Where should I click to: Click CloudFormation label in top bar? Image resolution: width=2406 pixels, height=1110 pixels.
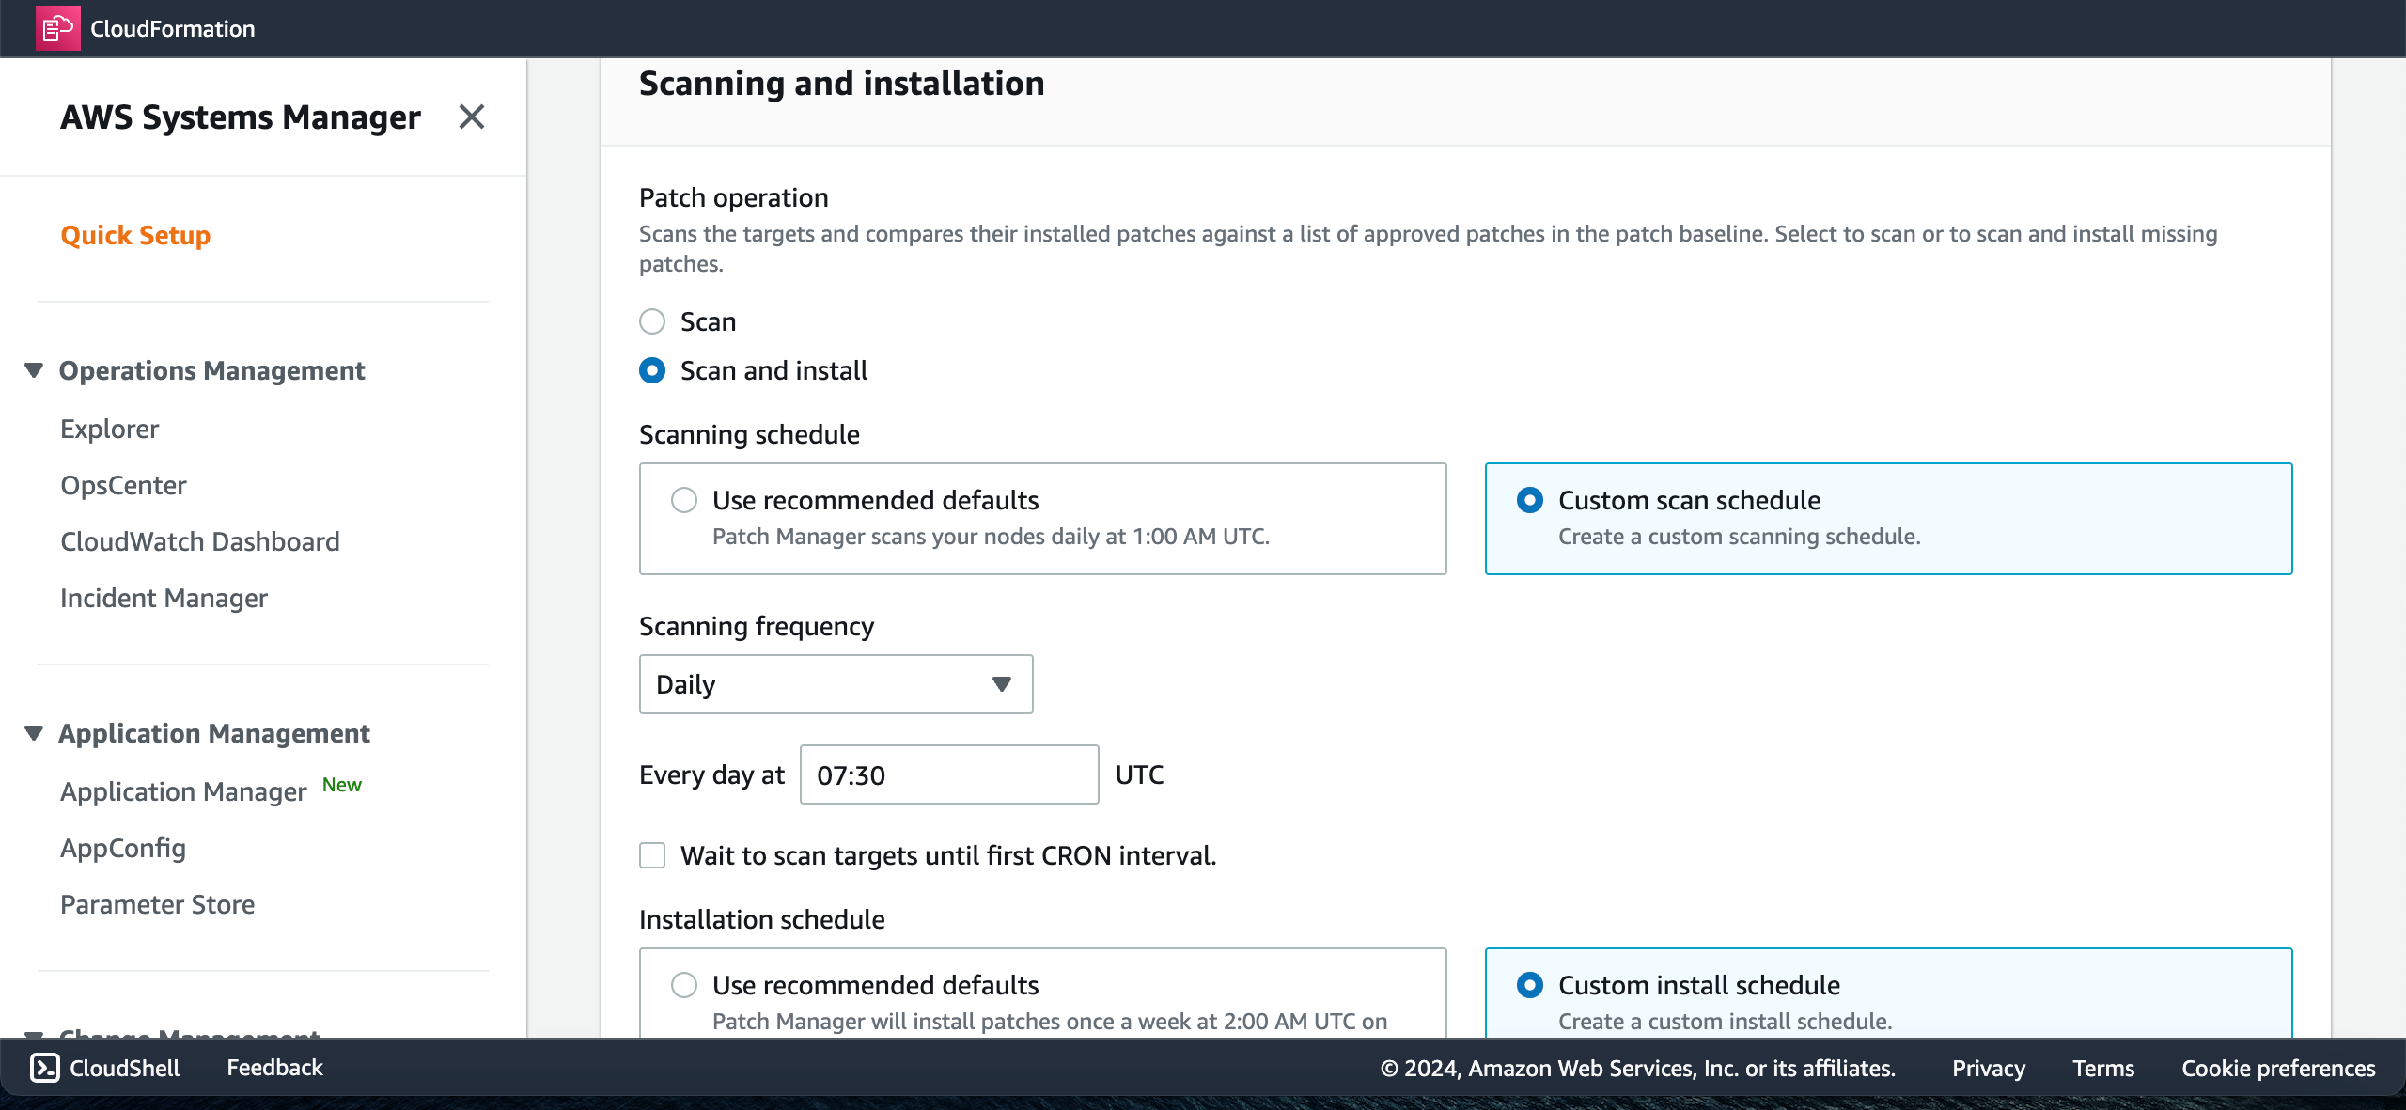(x=173, y=28)
